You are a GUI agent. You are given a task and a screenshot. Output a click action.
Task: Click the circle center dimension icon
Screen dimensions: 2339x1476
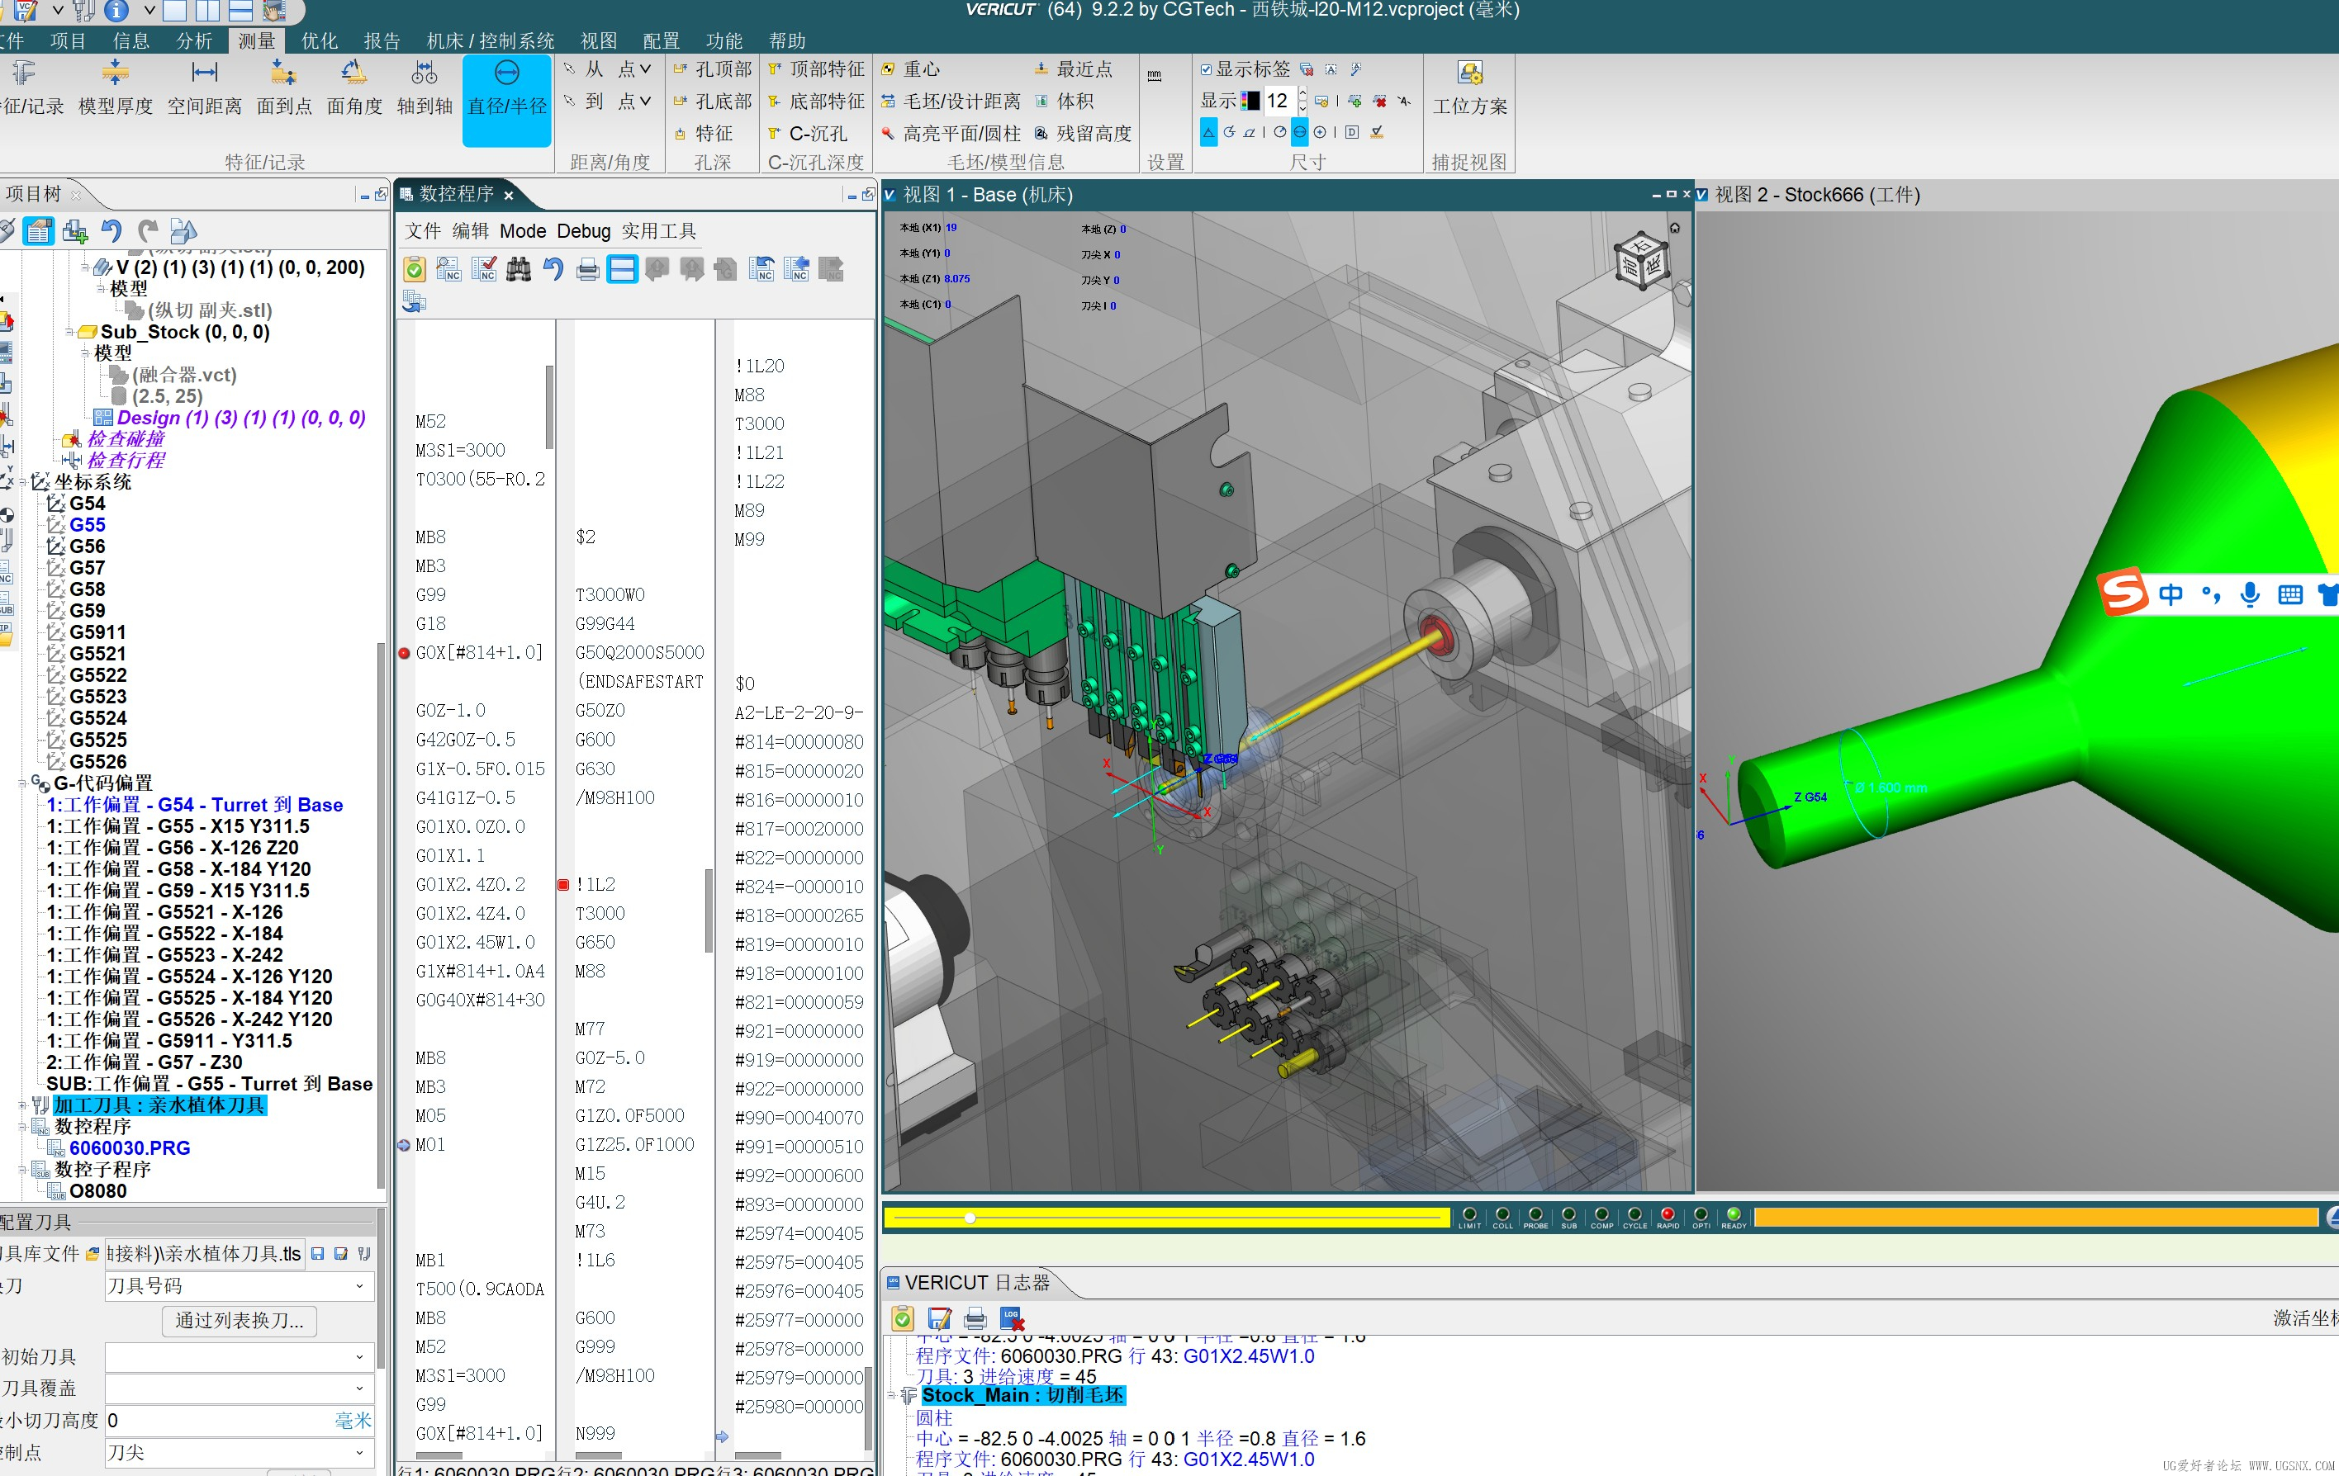point(1320,132)
